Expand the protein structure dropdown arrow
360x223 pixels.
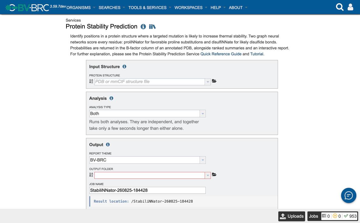coord(208,82)
